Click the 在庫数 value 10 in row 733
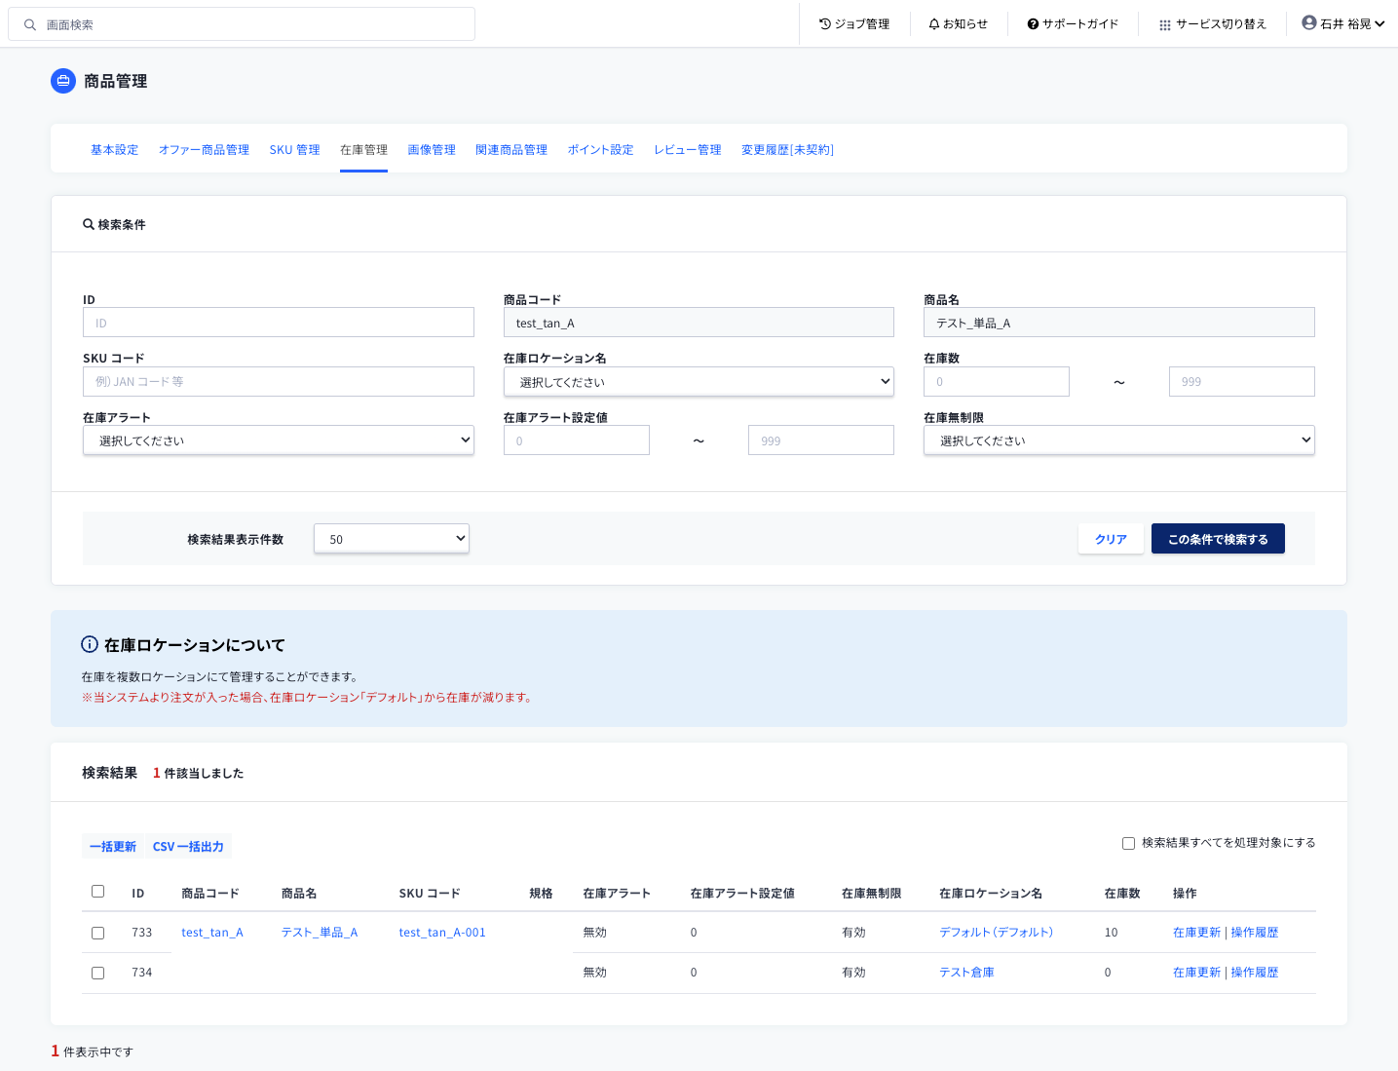This screenshot has width=1398, height=1071. coord(1111,933)
